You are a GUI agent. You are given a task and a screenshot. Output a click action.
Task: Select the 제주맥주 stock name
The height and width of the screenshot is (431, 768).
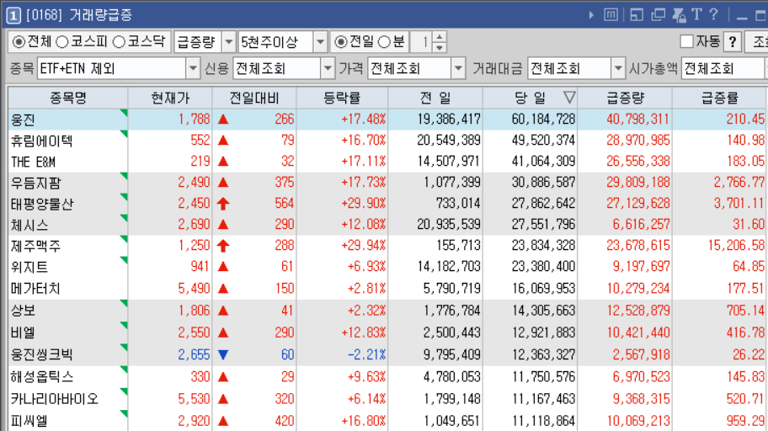[35, 246]
